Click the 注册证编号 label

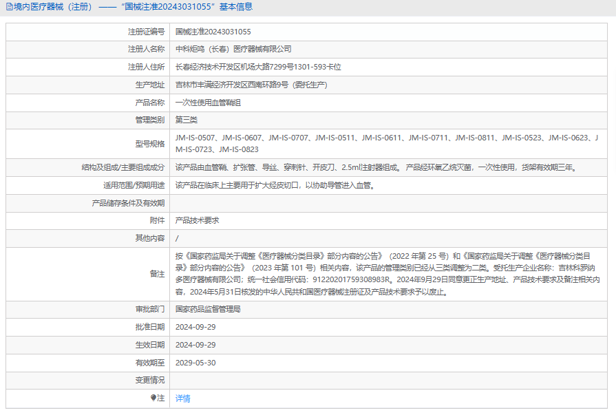(x=146, y=32)
